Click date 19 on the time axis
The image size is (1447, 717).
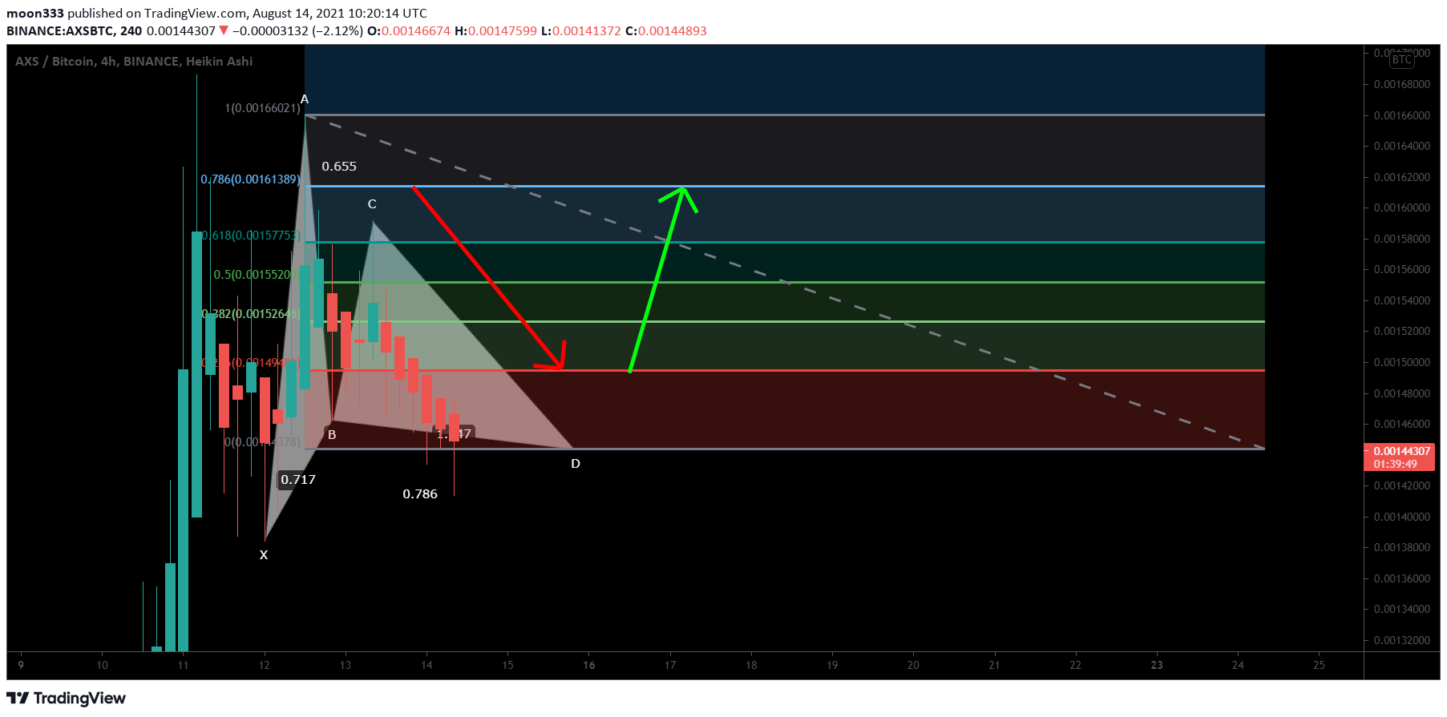click(x=832, y=665)
